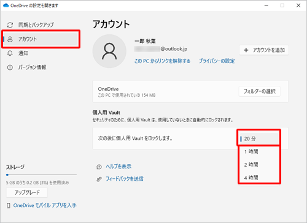
Task: Click the phone icon beside mobile app link
Action: click(9, 206)
